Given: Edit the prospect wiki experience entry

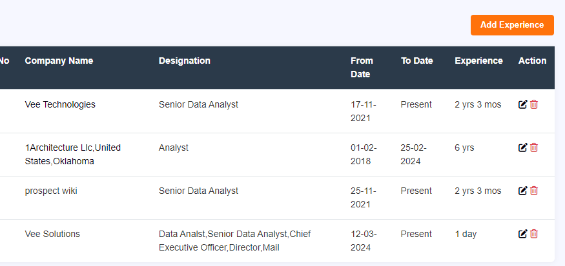Looking at the screenshot, I should [522, 191].
